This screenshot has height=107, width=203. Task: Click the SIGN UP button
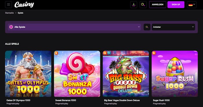[176, 5]
